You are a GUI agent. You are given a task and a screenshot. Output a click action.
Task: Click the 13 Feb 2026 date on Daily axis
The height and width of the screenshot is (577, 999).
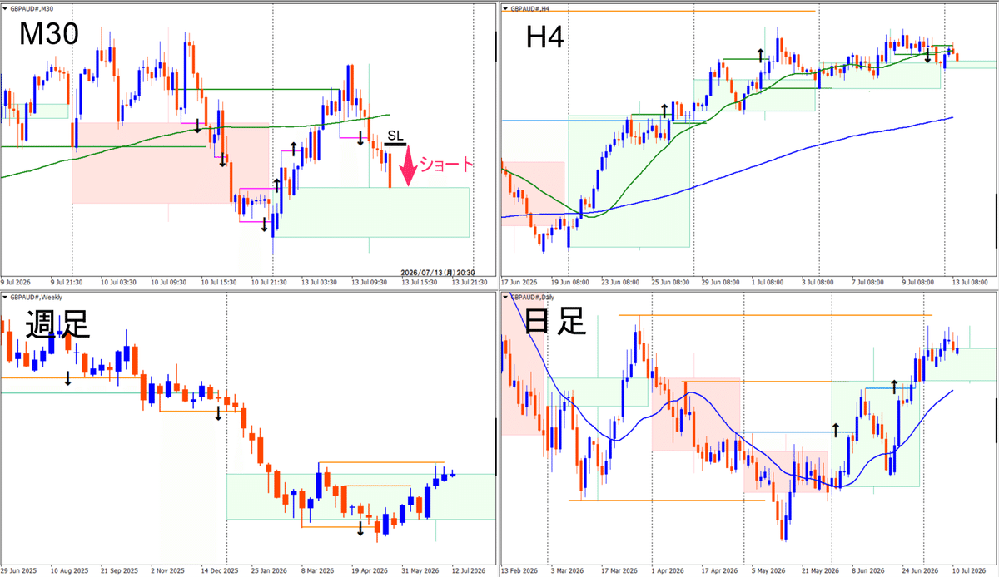519,572
